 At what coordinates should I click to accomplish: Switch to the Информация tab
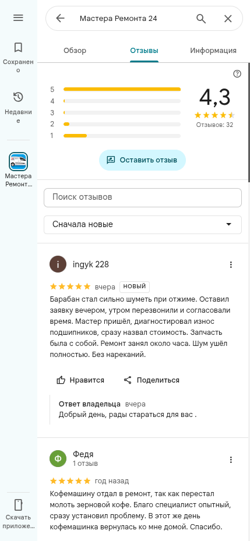(213, 51)
